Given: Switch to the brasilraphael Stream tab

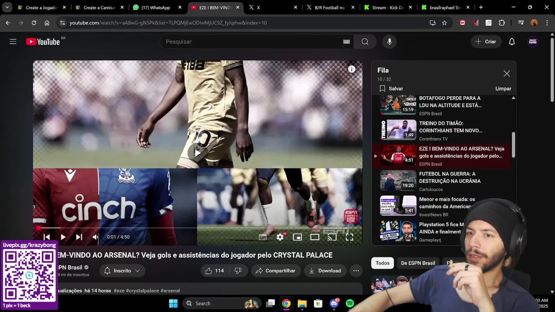Looking at the screenshot, I should pos(446,7).
